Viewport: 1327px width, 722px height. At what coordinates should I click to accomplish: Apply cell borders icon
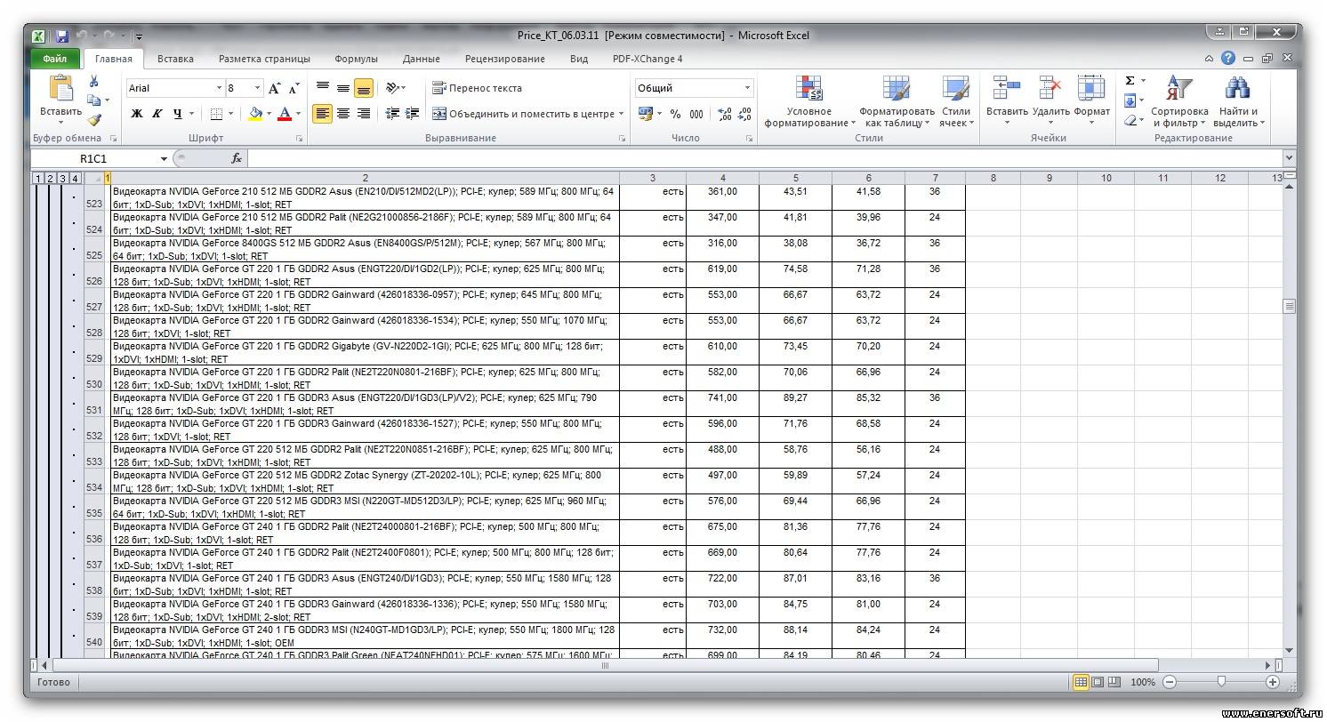(x=215, y=113)
